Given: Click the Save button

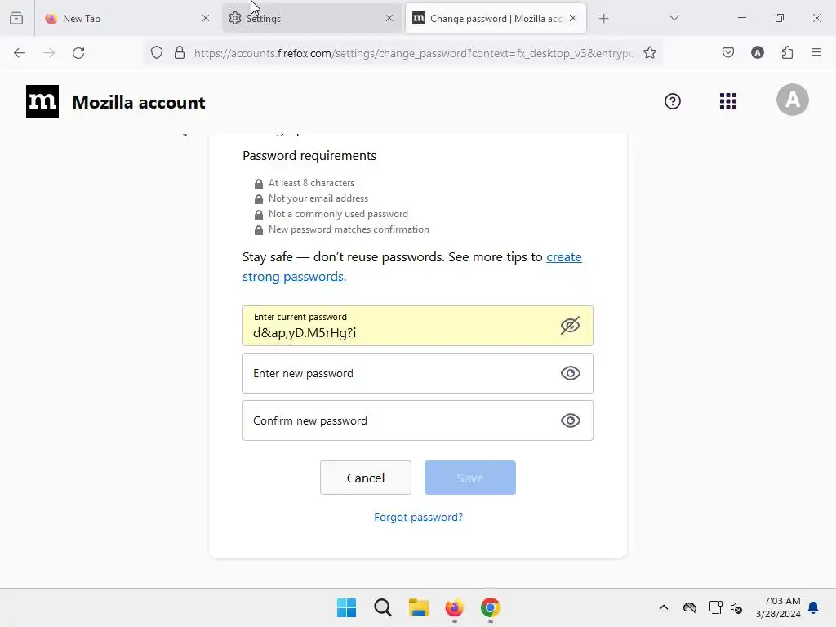Looking at the screenshot, I should coord(470,478).
